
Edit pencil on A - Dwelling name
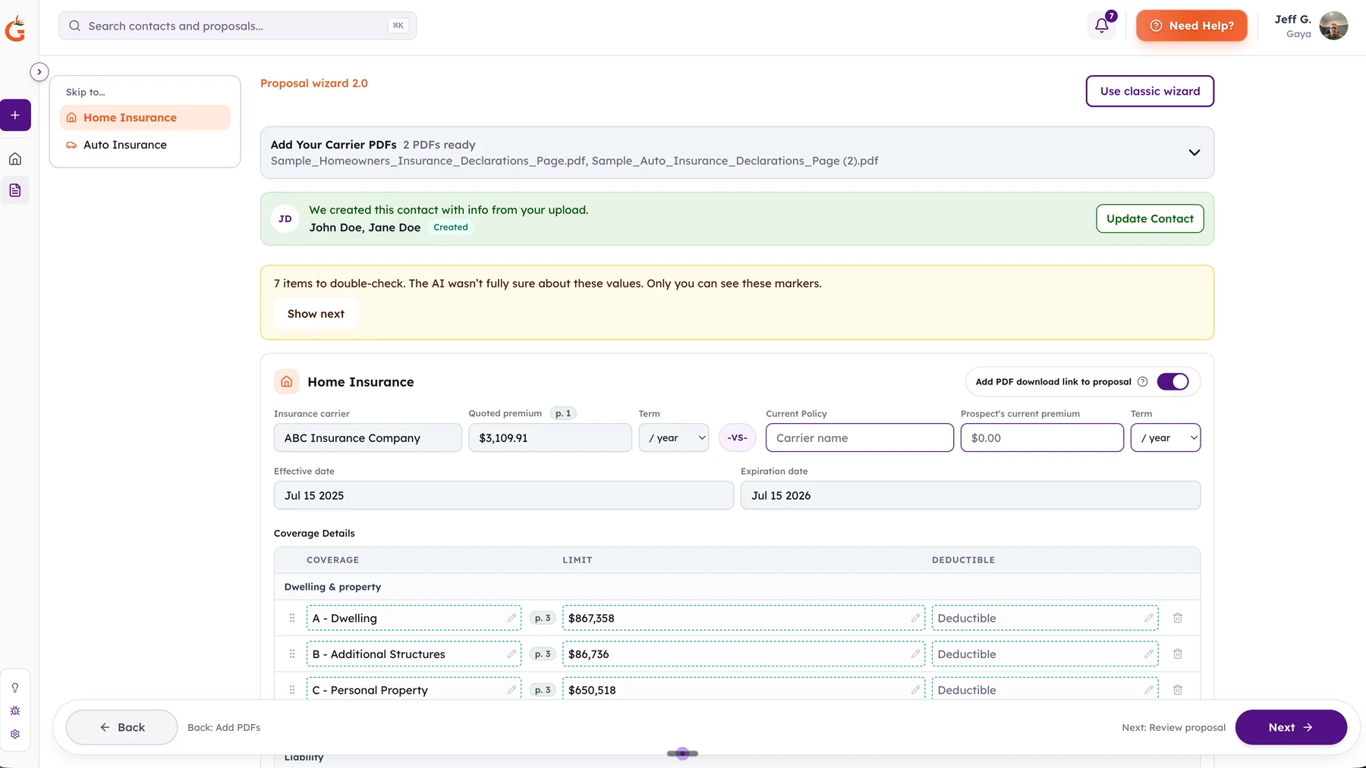tap(512, 618)
